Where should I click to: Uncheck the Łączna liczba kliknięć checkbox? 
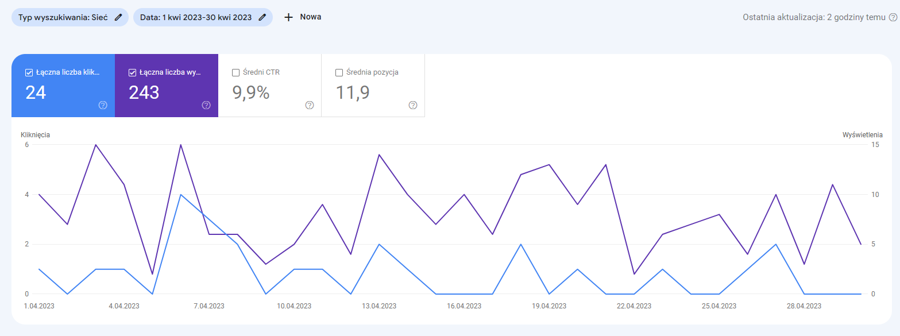[x=29, y=73]
